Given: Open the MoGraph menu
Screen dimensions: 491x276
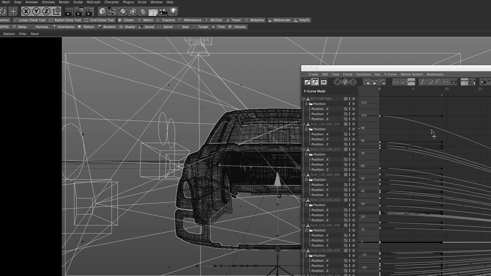Looking at the screenshot, I should [x=93, y=2].
